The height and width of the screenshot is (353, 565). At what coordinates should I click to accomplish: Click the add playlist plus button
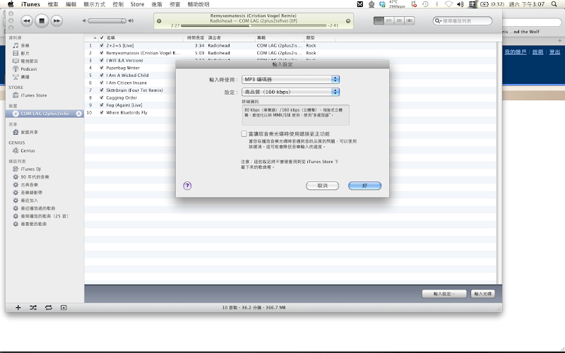[18, 308]
